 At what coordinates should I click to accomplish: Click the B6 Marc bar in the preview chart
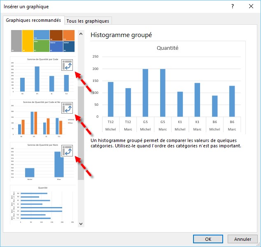pos(232,101)
